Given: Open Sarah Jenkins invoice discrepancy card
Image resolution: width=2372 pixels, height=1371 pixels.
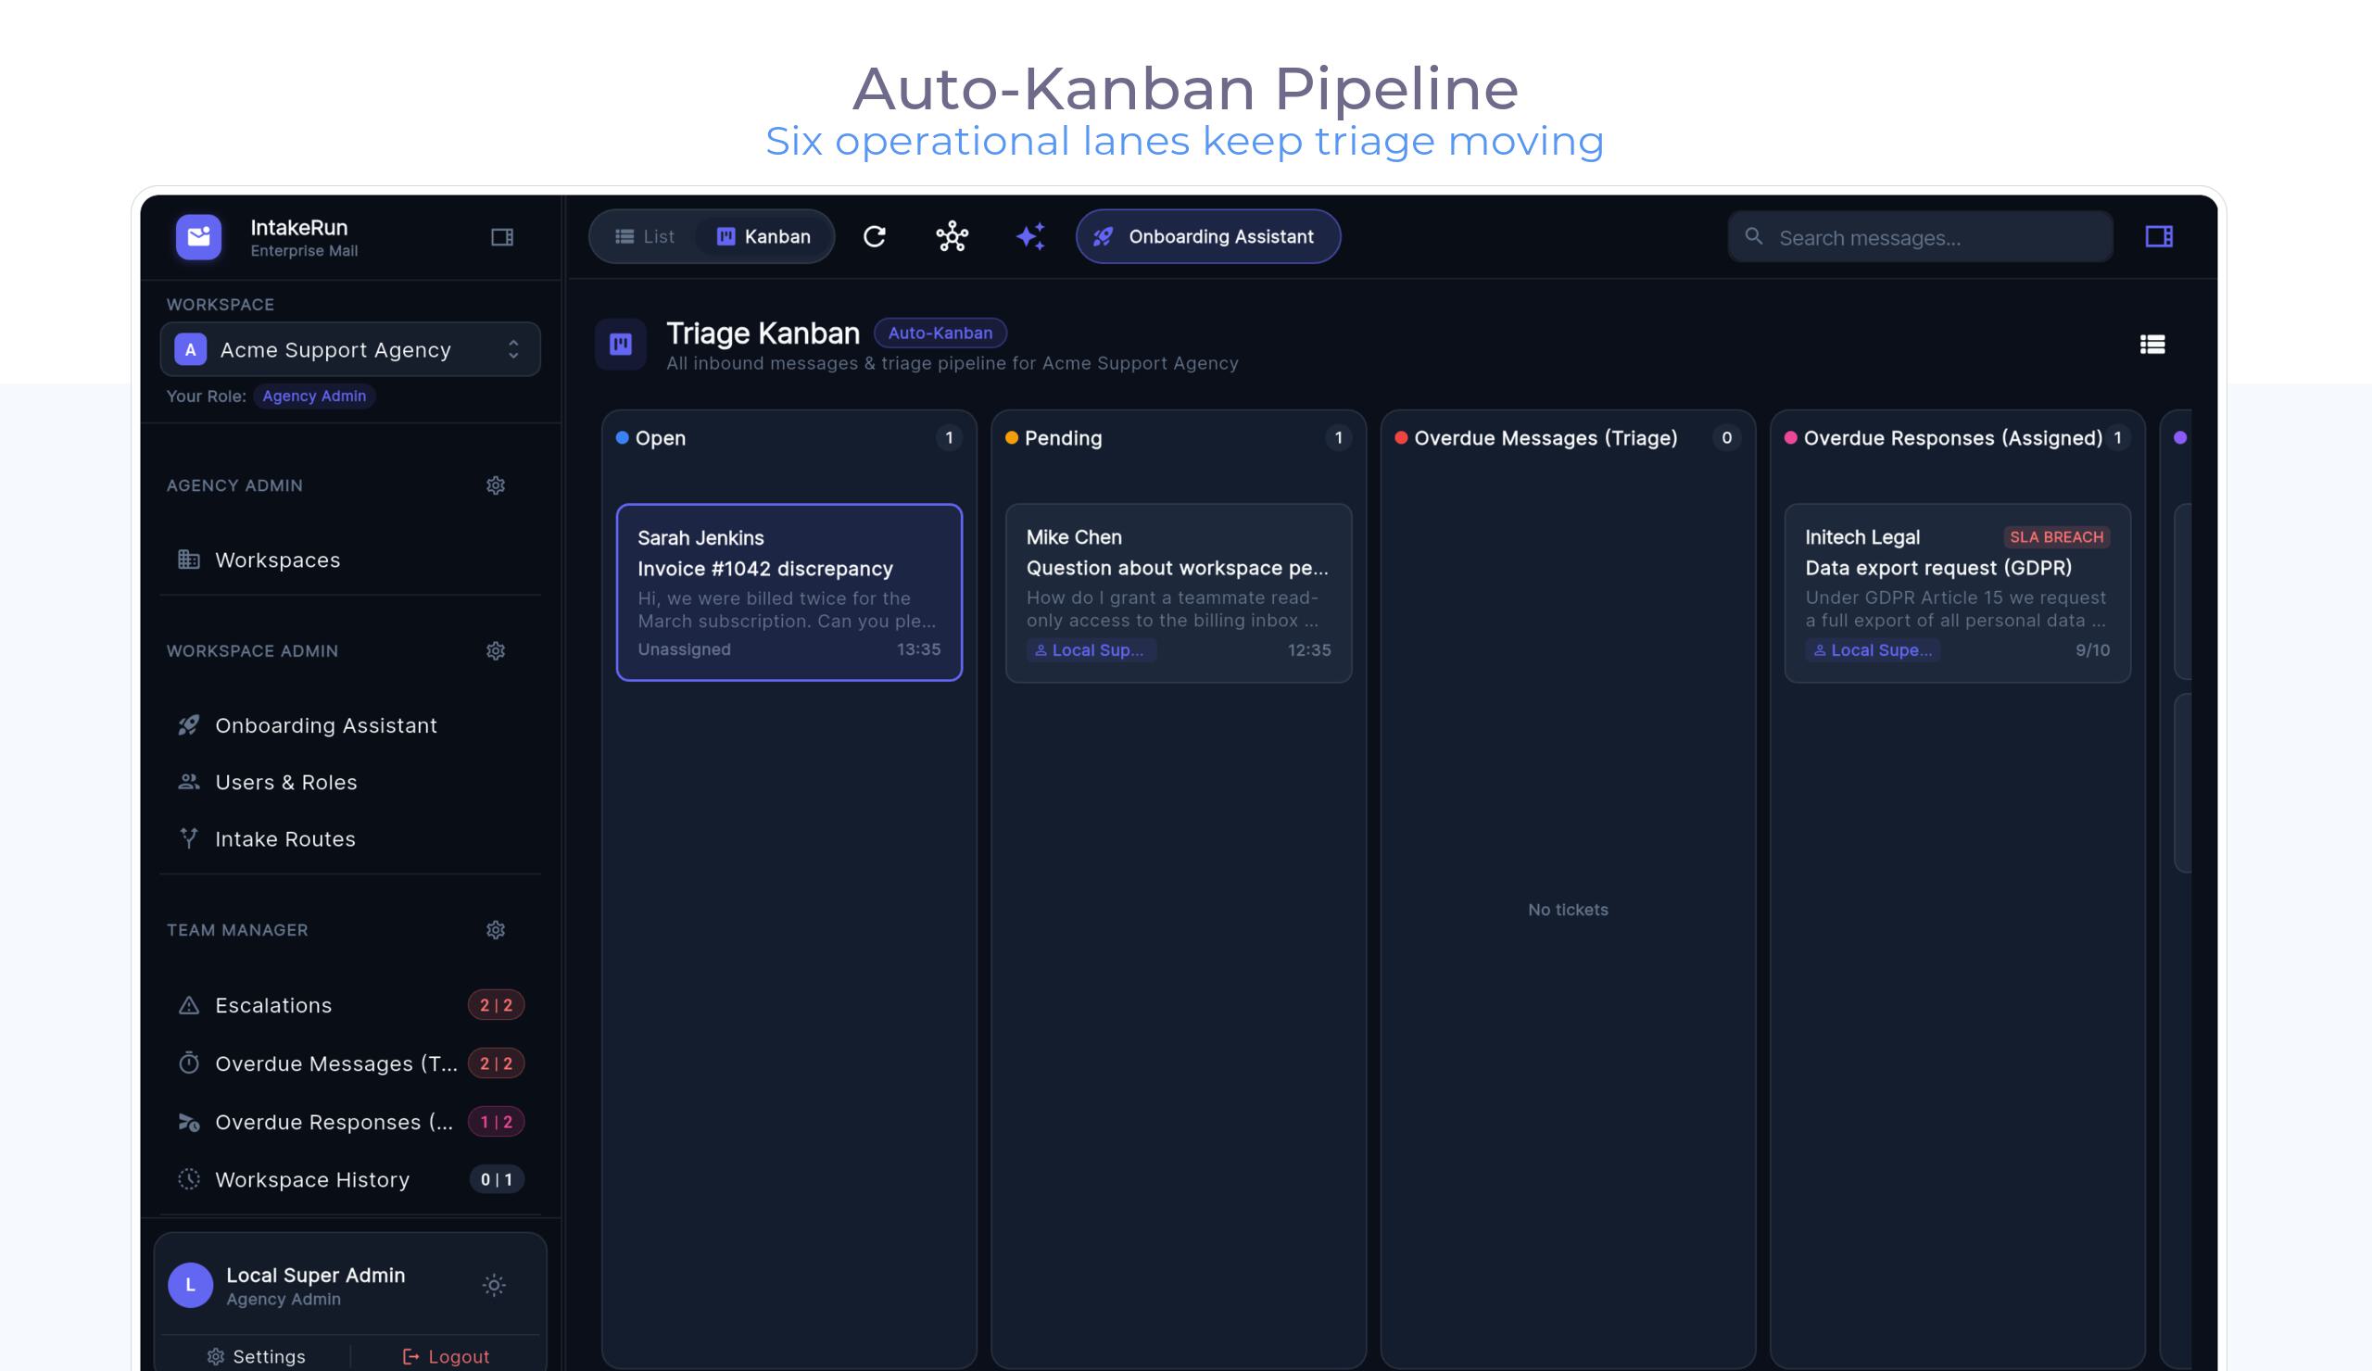Looking at the screenshot, I should 789,592.
